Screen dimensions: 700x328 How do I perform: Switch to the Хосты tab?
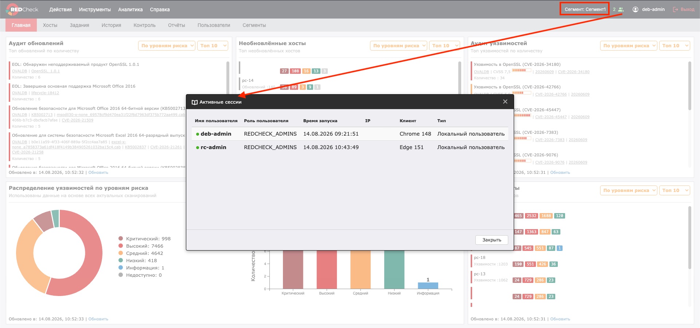tap(50, 25)
